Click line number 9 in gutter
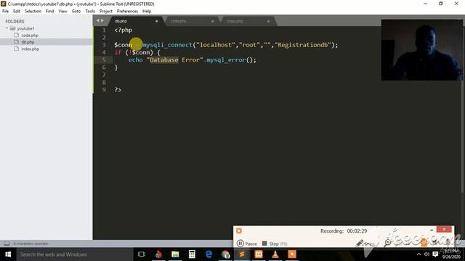Screen dimensions: 465x261 (x=104, y=90)
